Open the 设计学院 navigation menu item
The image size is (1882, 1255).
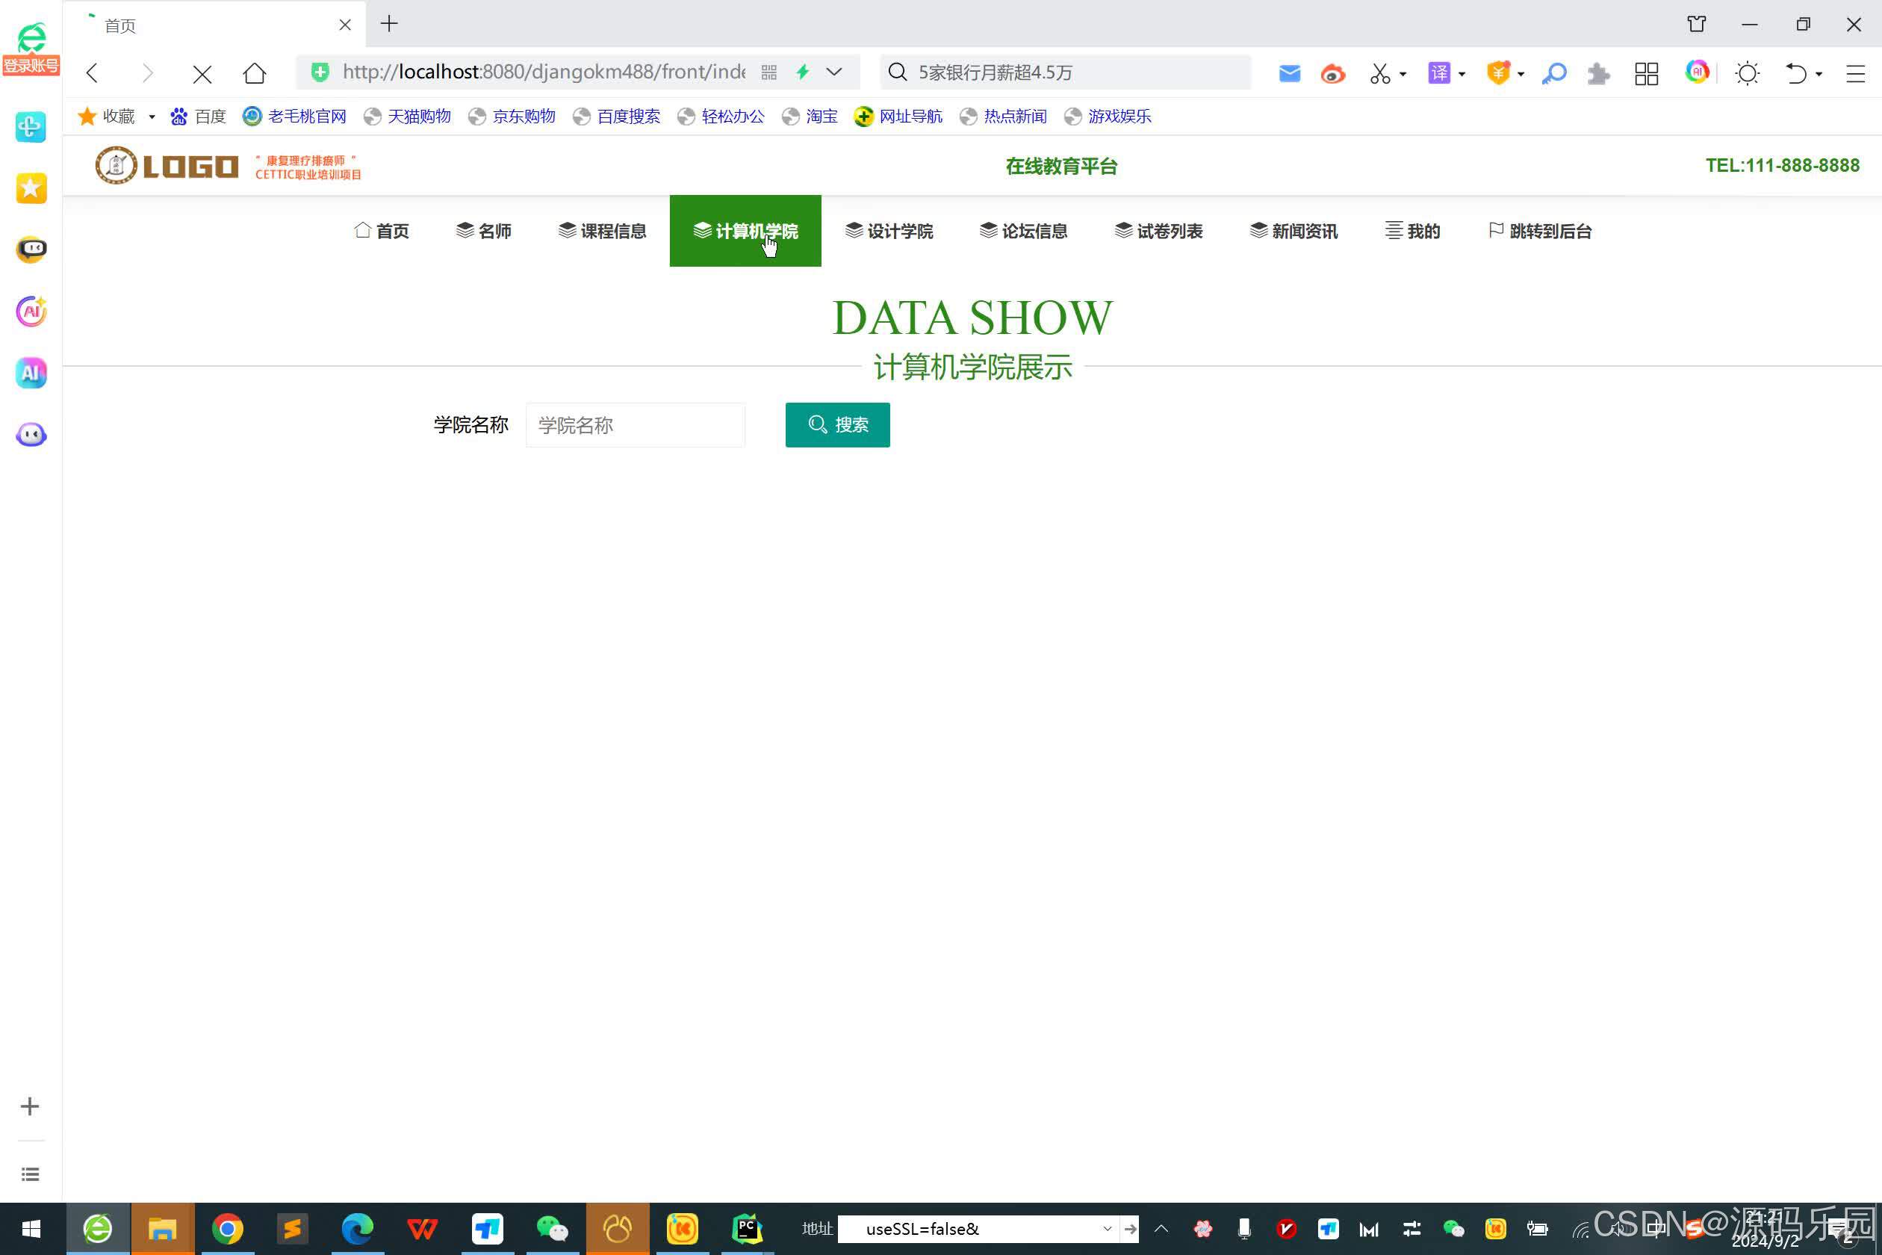889,231
